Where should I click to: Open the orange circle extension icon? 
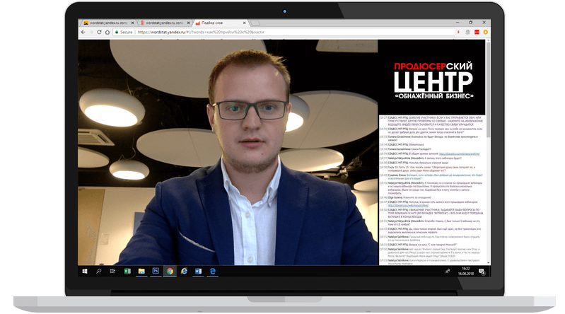click(485, 32)
